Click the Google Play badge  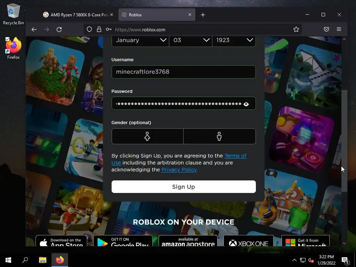[123, 241]
